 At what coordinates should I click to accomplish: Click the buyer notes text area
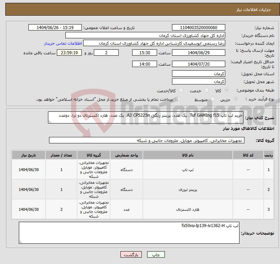129,233
